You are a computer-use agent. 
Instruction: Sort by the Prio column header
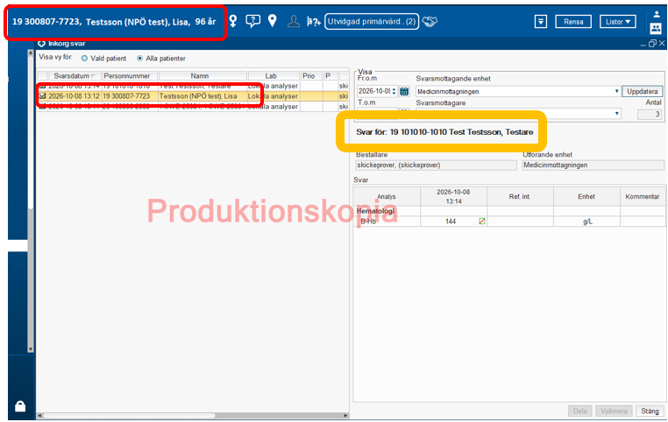tap(311, 75)
